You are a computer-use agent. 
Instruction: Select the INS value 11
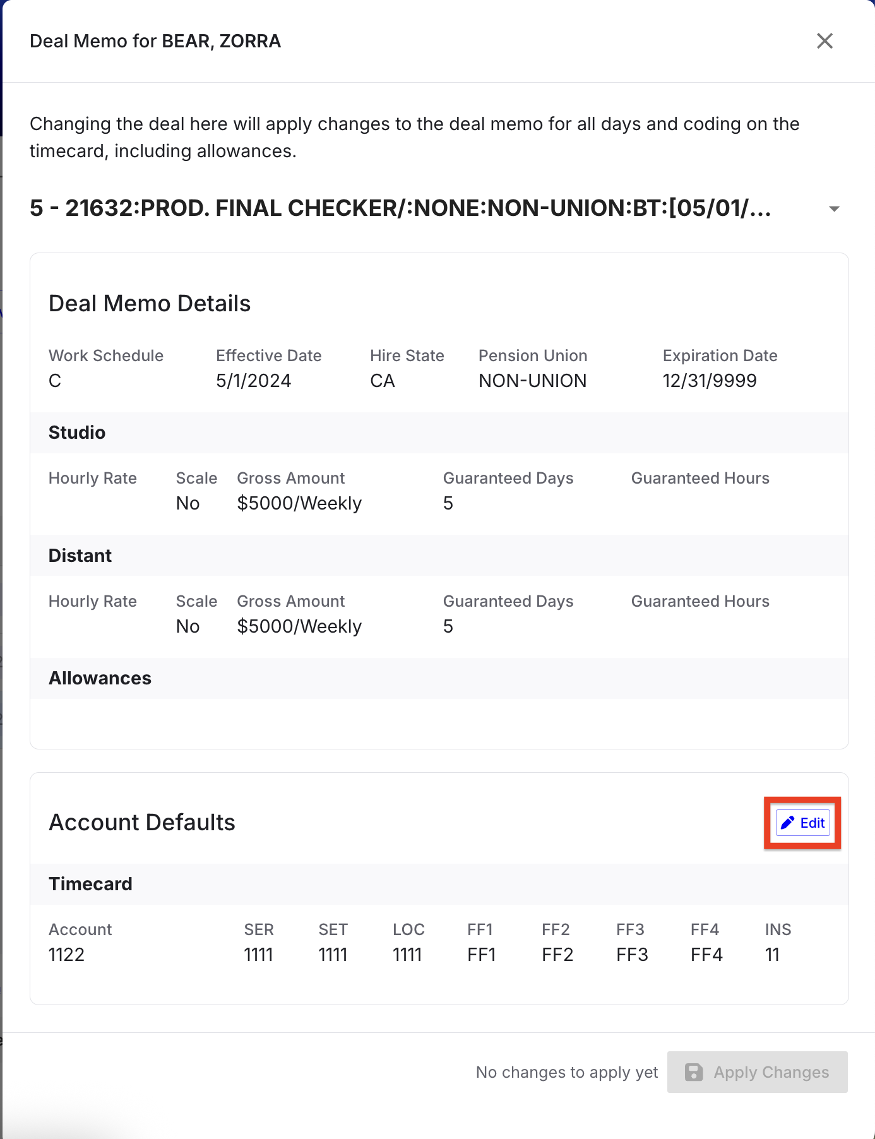(772, 955)
